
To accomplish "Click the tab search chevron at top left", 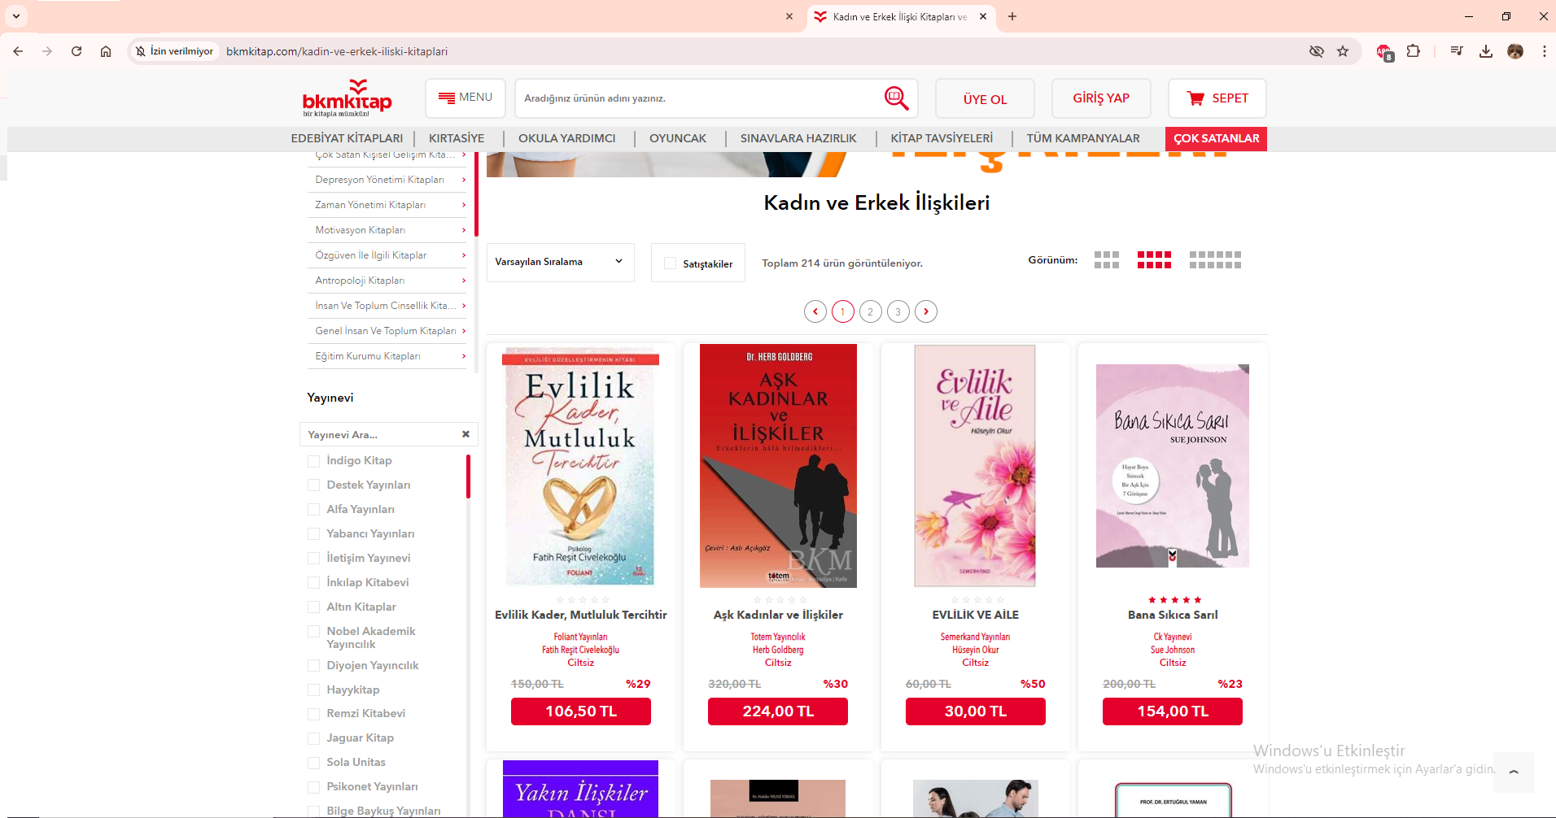I will 16,16.
